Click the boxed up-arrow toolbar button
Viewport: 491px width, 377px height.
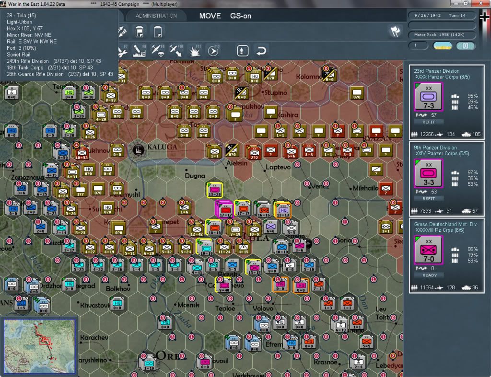pos(243,51)
